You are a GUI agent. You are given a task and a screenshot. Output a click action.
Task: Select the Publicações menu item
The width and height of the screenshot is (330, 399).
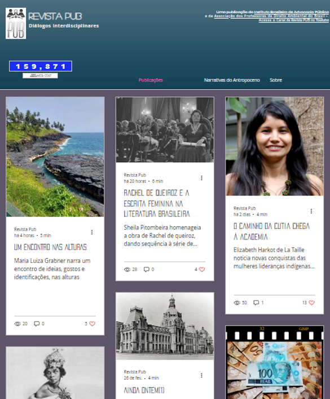(x=151, y=80)
